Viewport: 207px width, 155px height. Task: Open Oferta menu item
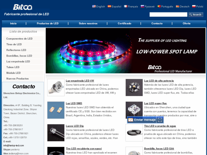(x=186, y=24)
